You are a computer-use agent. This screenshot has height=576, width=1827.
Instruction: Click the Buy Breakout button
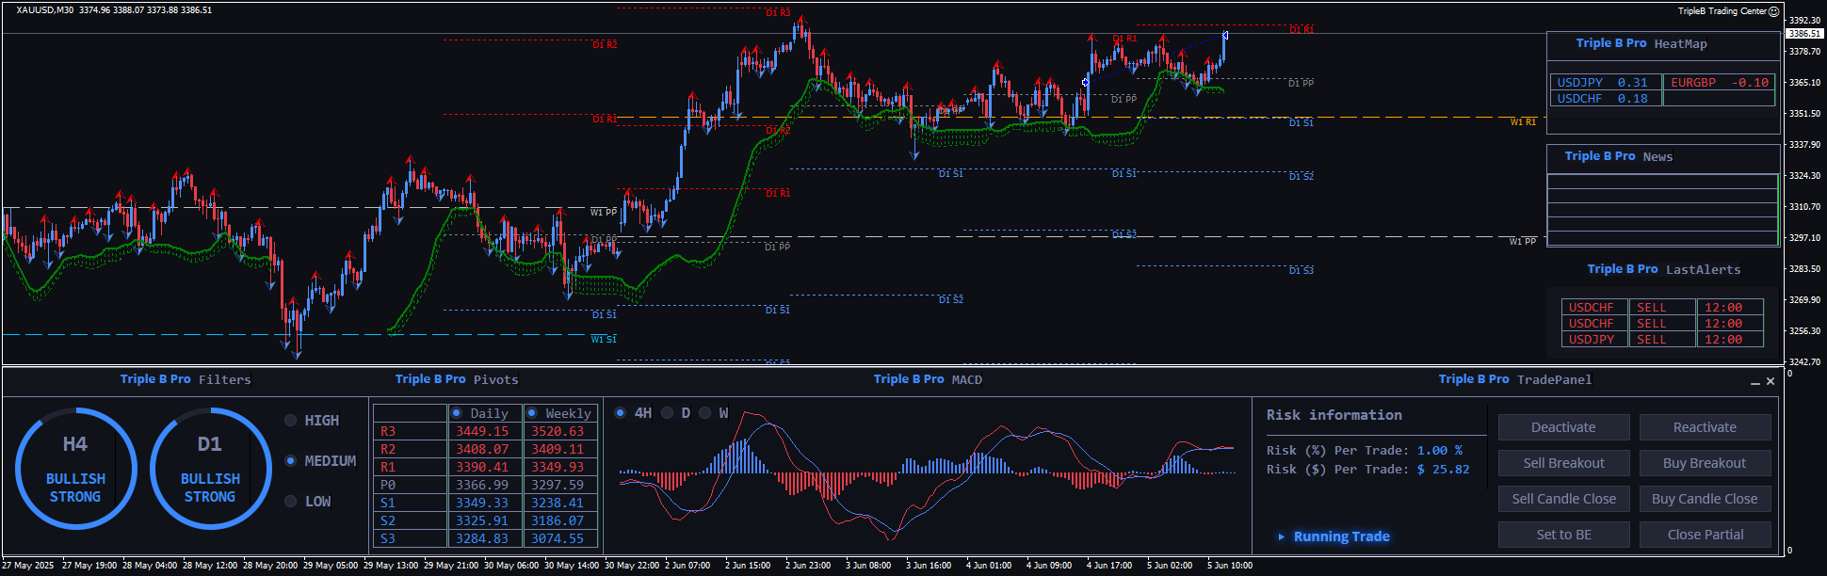tap(1705, 463)
